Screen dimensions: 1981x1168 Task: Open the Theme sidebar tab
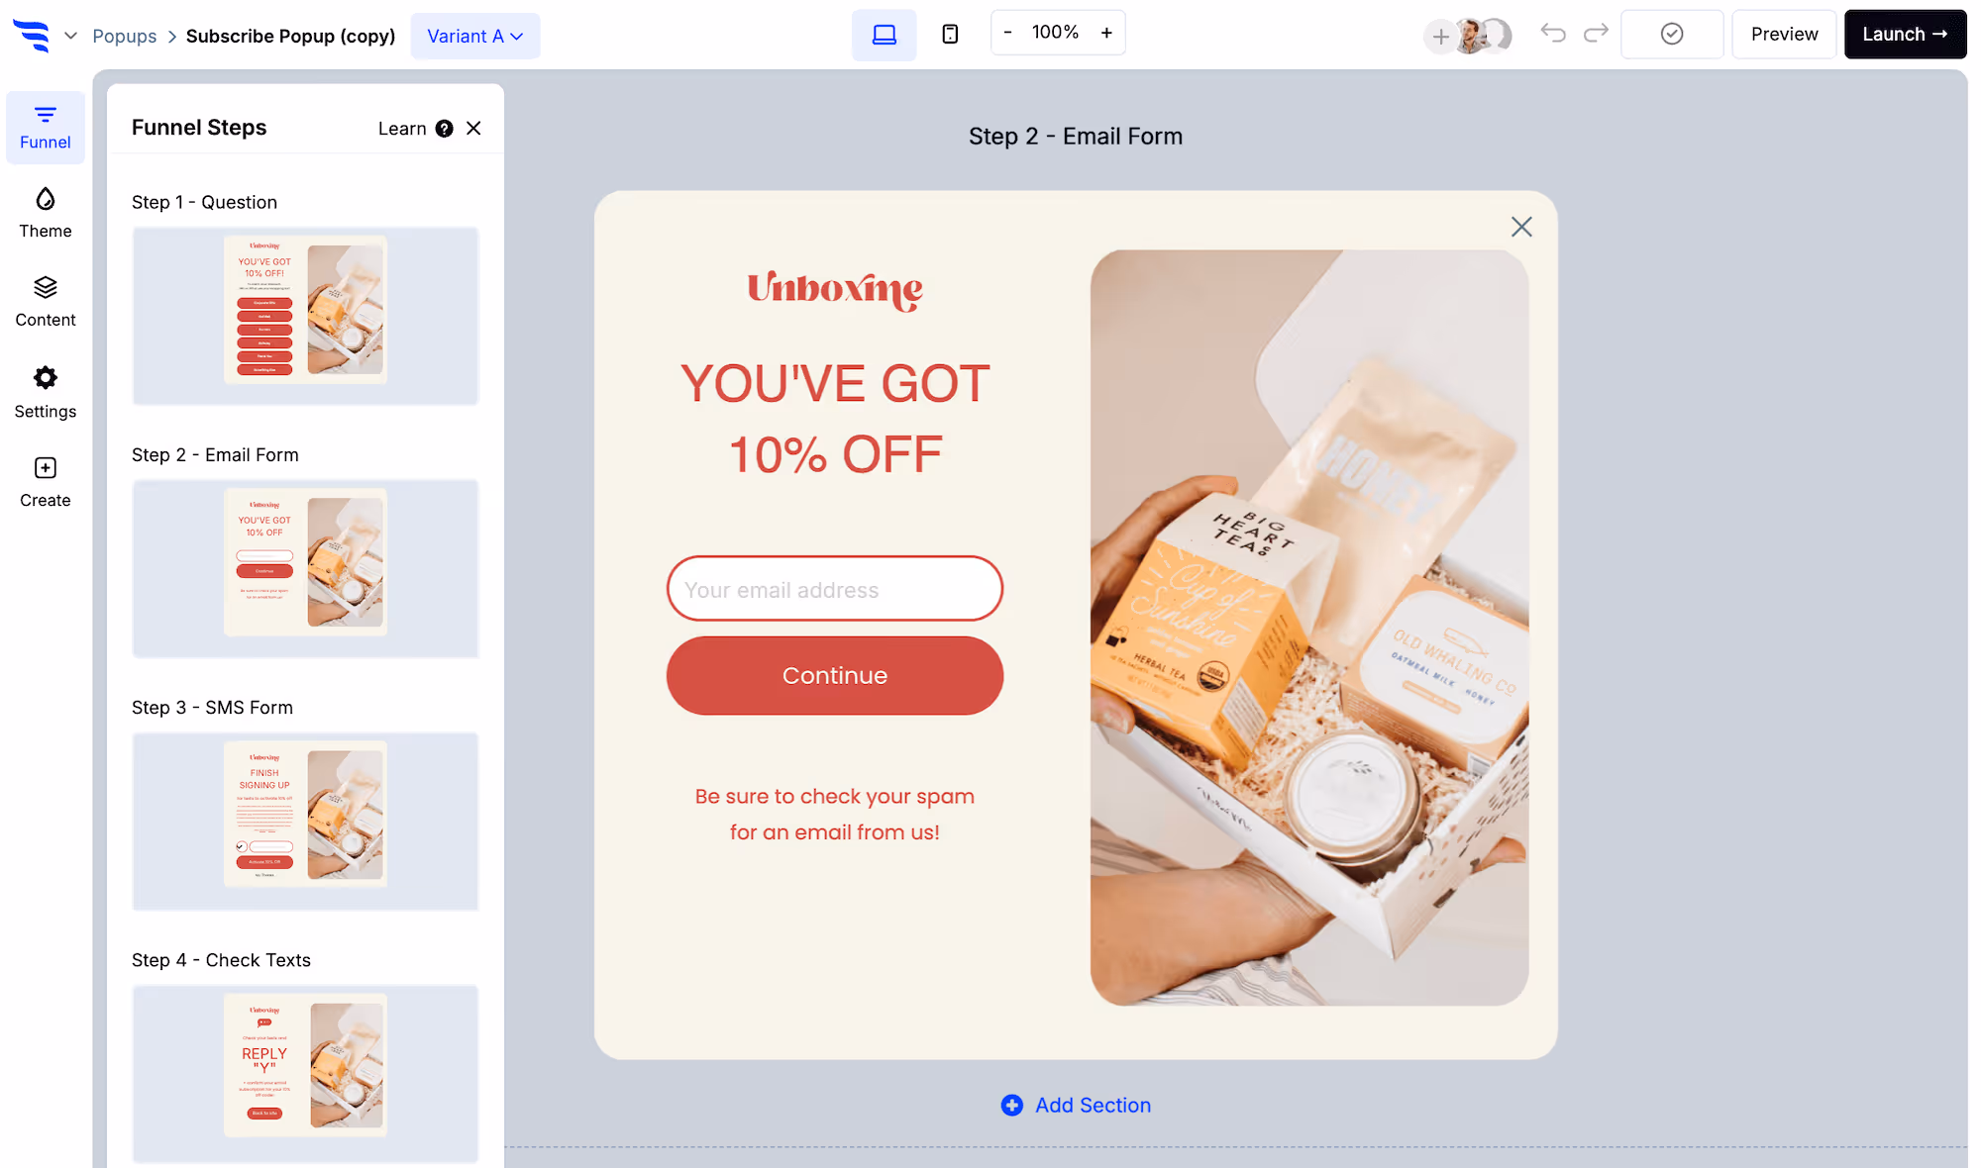coord(46,214)
